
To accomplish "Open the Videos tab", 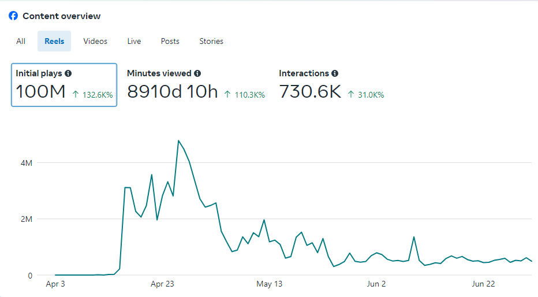I will 95,41.
